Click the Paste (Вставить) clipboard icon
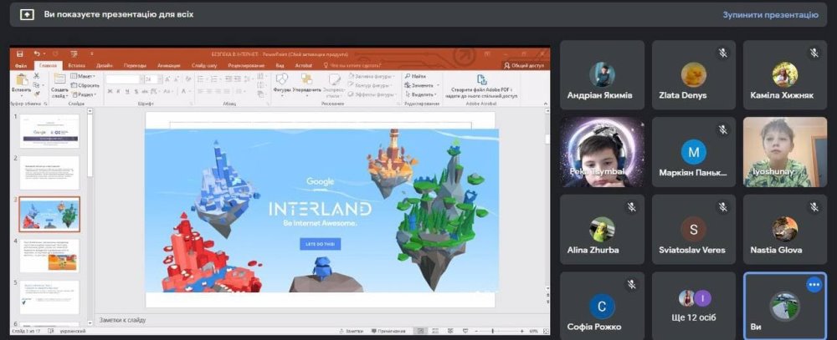837x340 pixels. [x=22, y=80]
